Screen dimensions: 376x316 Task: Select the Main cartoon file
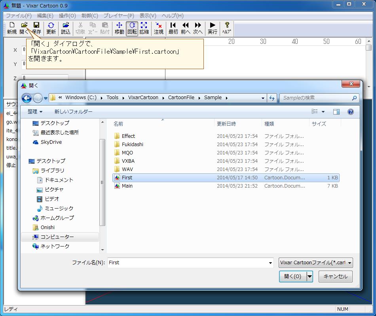(x=127, y=186)
